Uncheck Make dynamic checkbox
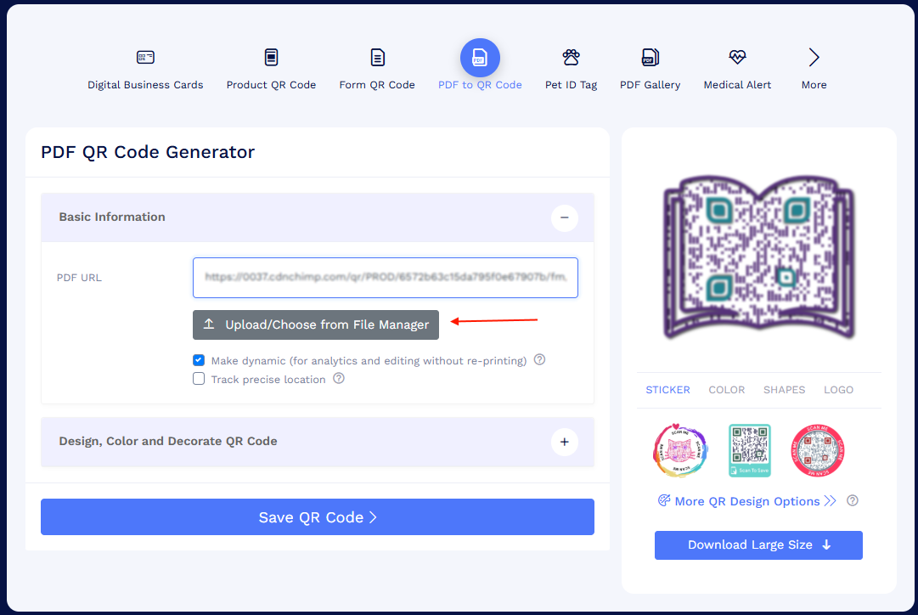This screenshot has height=615, width=918. pos(199,360)
